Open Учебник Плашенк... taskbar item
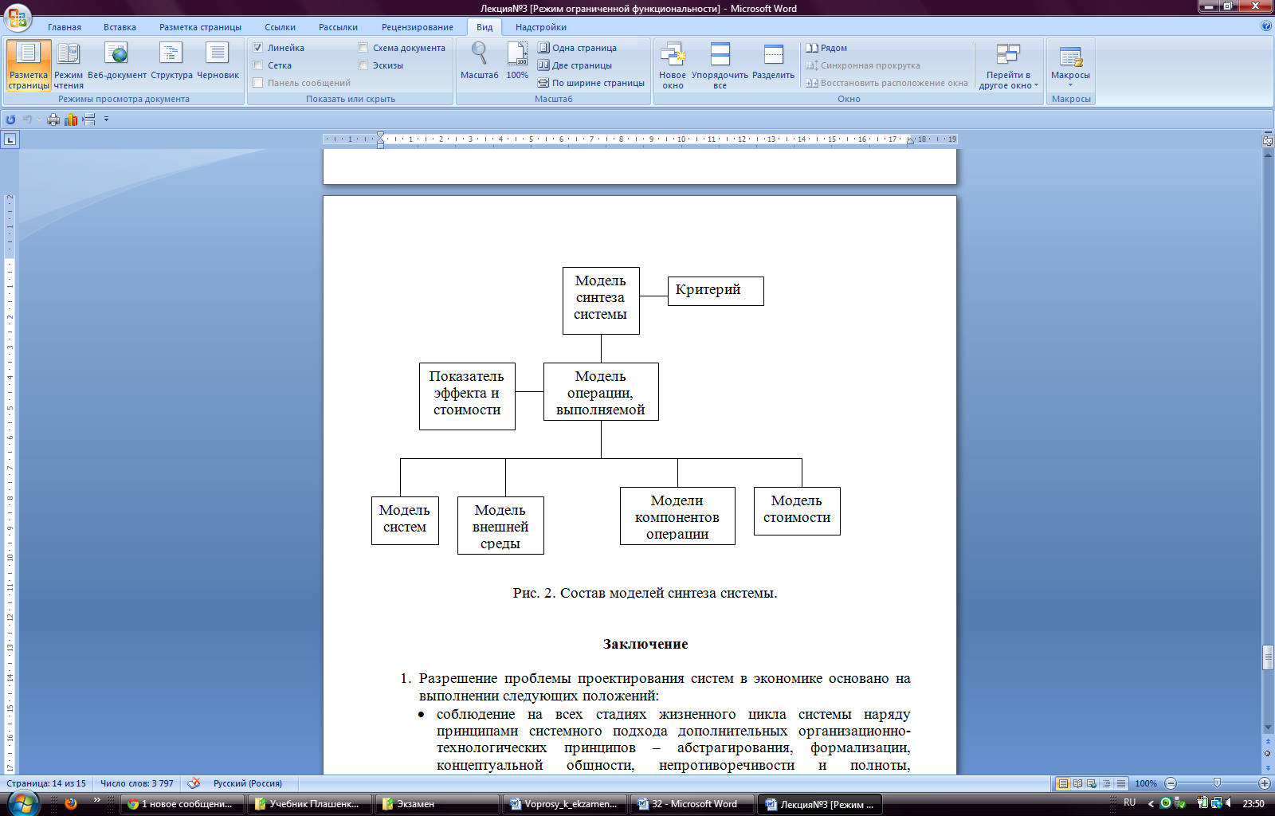1275x816 pixels. click(x=310, y=804)
